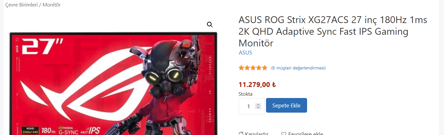Image resolution: width=444 pixels, height=135 pixels.
Task: Go to the Monitör breadcrumb category
Action: click(x=52, y=5)
